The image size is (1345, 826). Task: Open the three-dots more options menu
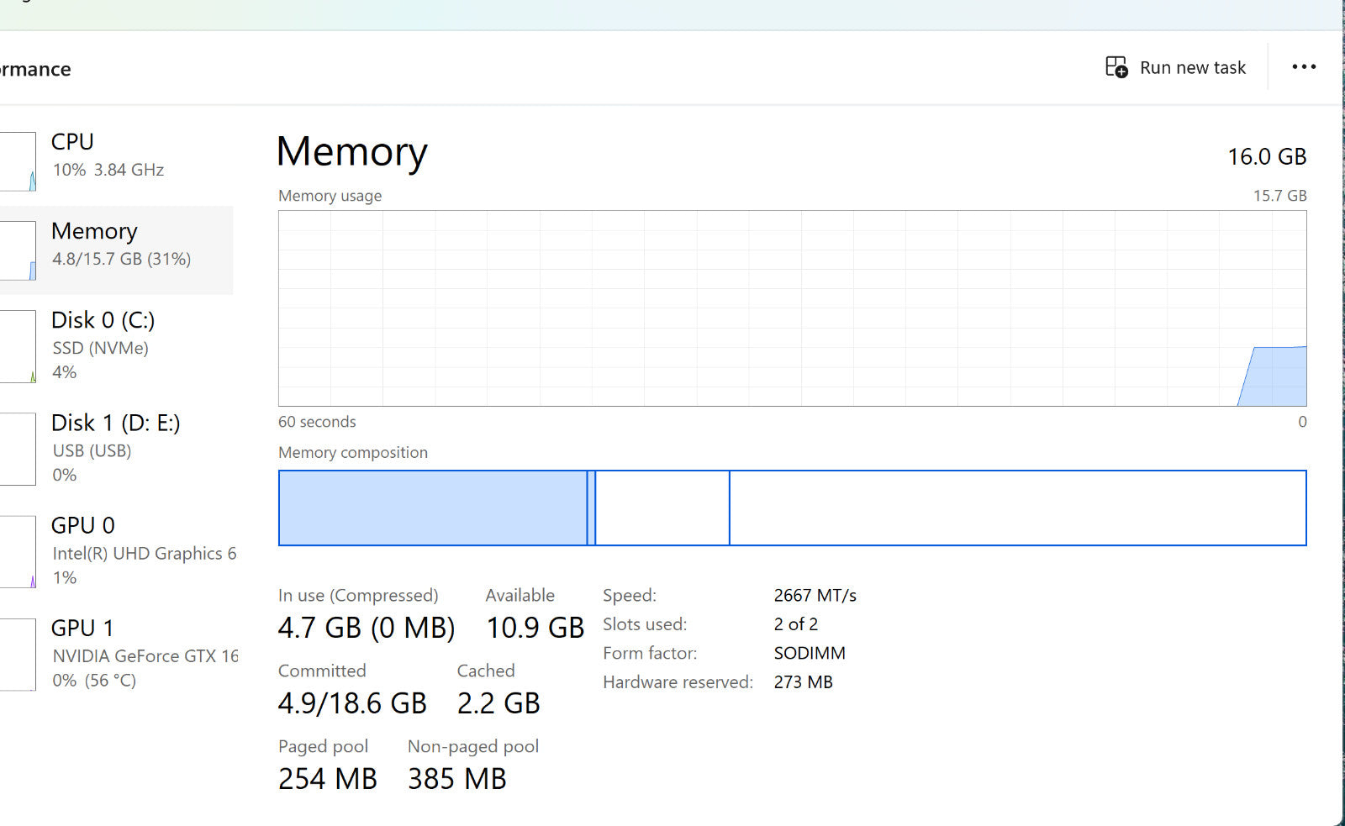[1303, 67]
